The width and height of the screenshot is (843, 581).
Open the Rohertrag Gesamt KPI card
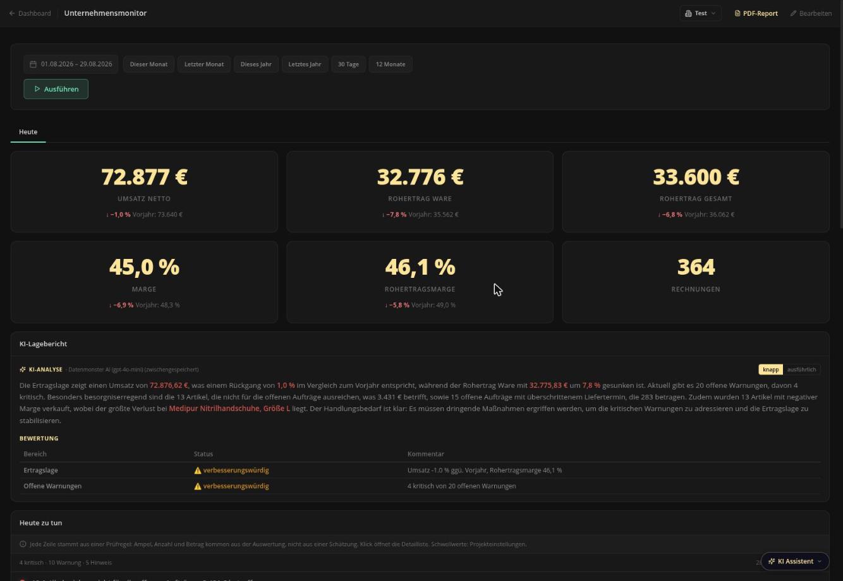click(x=696, y=191)
